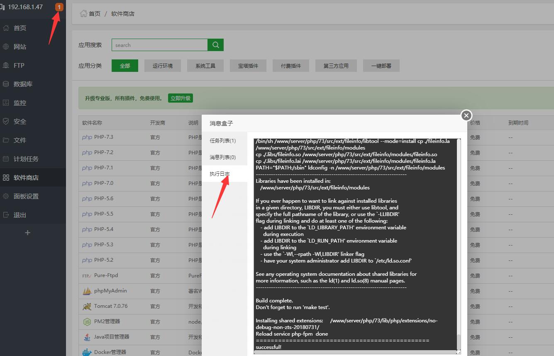Screen dimensions: 554x356
Task: Click the log panel vertical scrollbar
Action: [x=459, y=244]
